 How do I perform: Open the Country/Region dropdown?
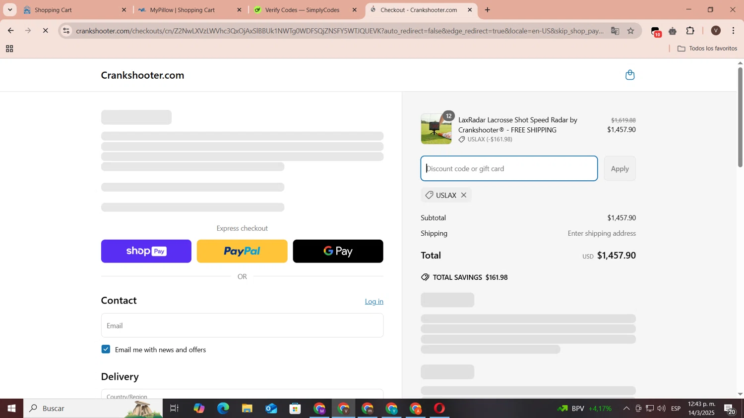[x=242, y=394]
